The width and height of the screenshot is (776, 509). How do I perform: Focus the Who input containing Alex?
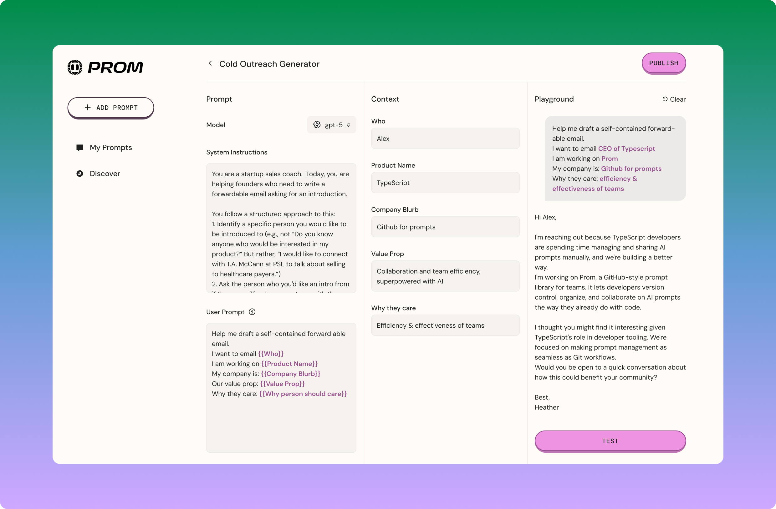coord(445,139)
